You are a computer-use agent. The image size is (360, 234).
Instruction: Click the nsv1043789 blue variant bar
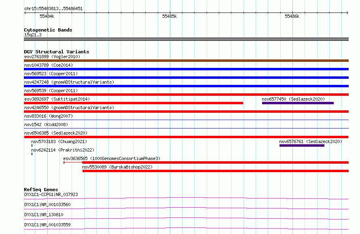186,69
